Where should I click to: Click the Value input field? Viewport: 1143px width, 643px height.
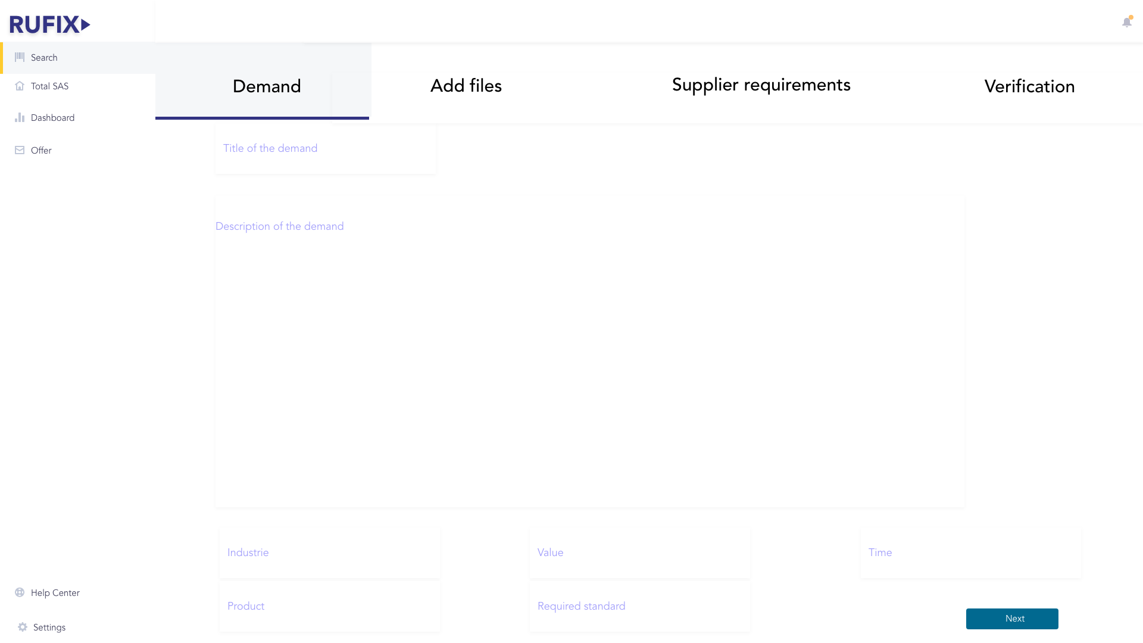tap(639, 553)
